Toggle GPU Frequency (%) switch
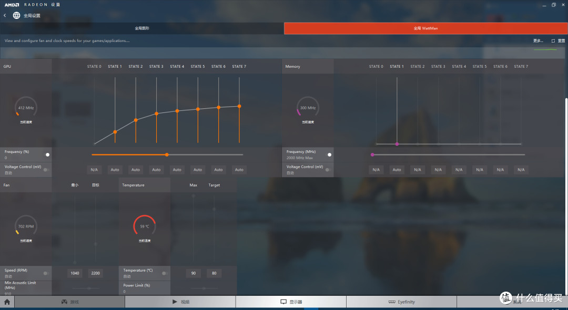Image resolution: width=568 pixels, height=310 pixels. [46, 154]
